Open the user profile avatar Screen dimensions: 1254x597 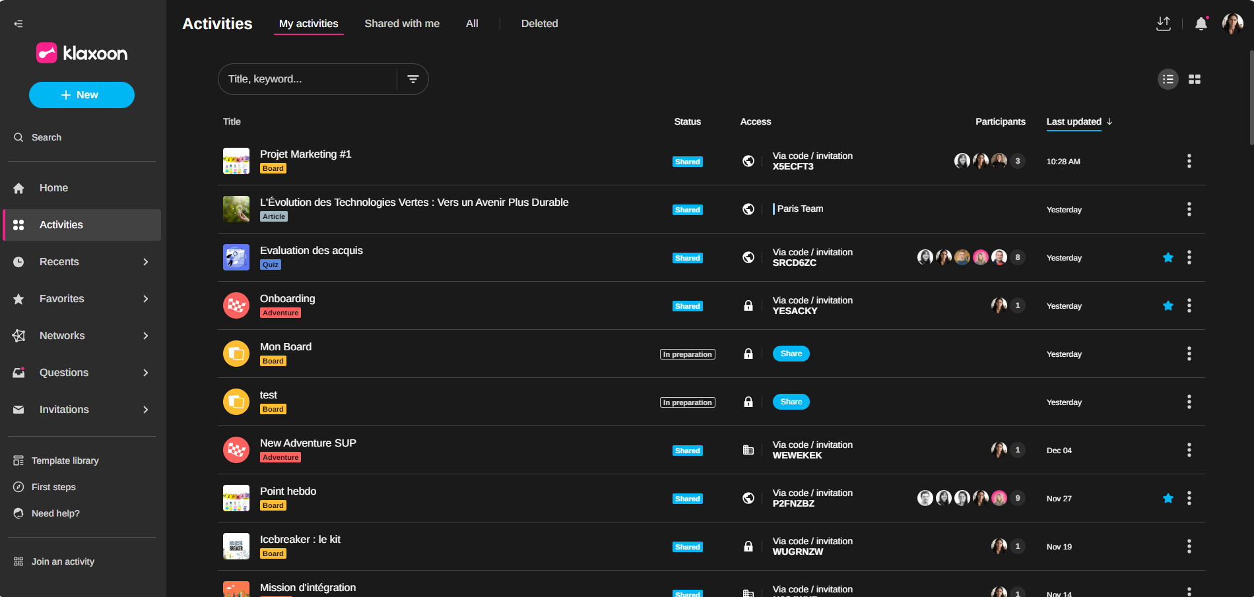coord(1232,24)
